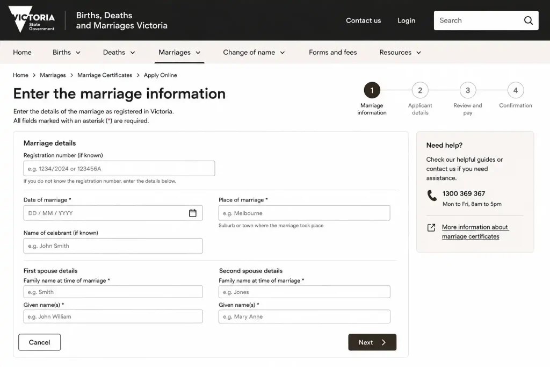The width and height of the screenshot is (550, 367).
Task: Focus second spouse Given name(s) field
Action: click(x=304, y=316)
